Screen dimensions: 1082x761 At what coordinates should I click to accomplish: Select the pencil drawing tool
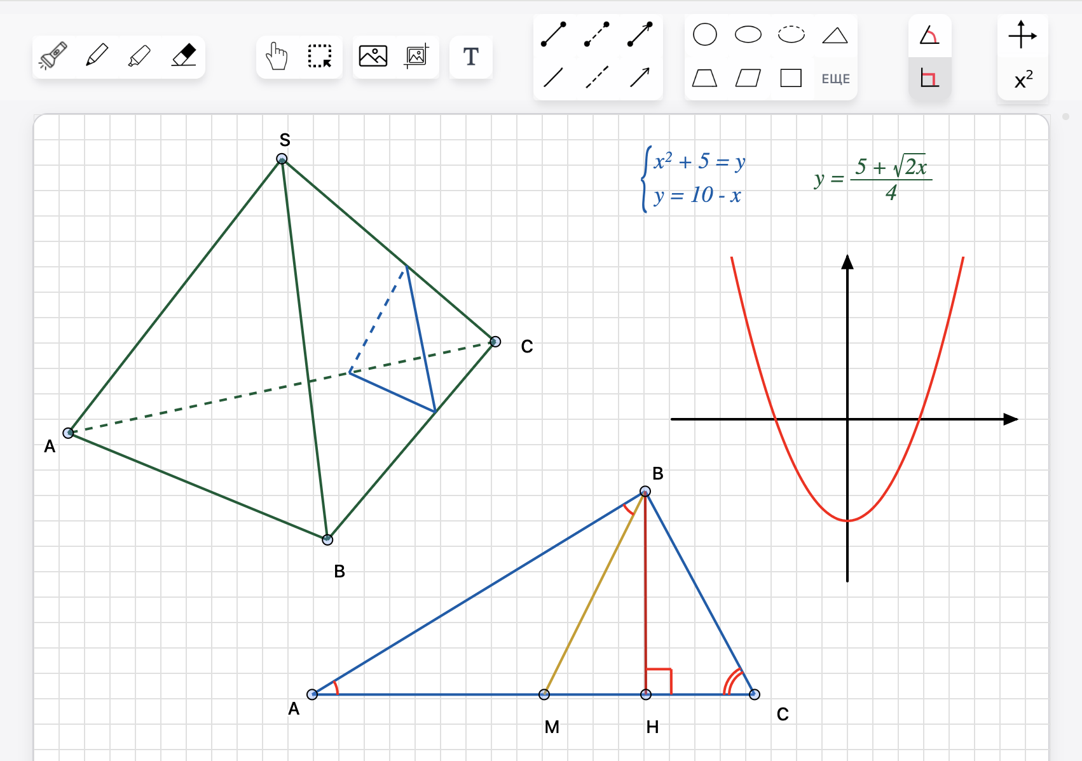click(97, 56)
